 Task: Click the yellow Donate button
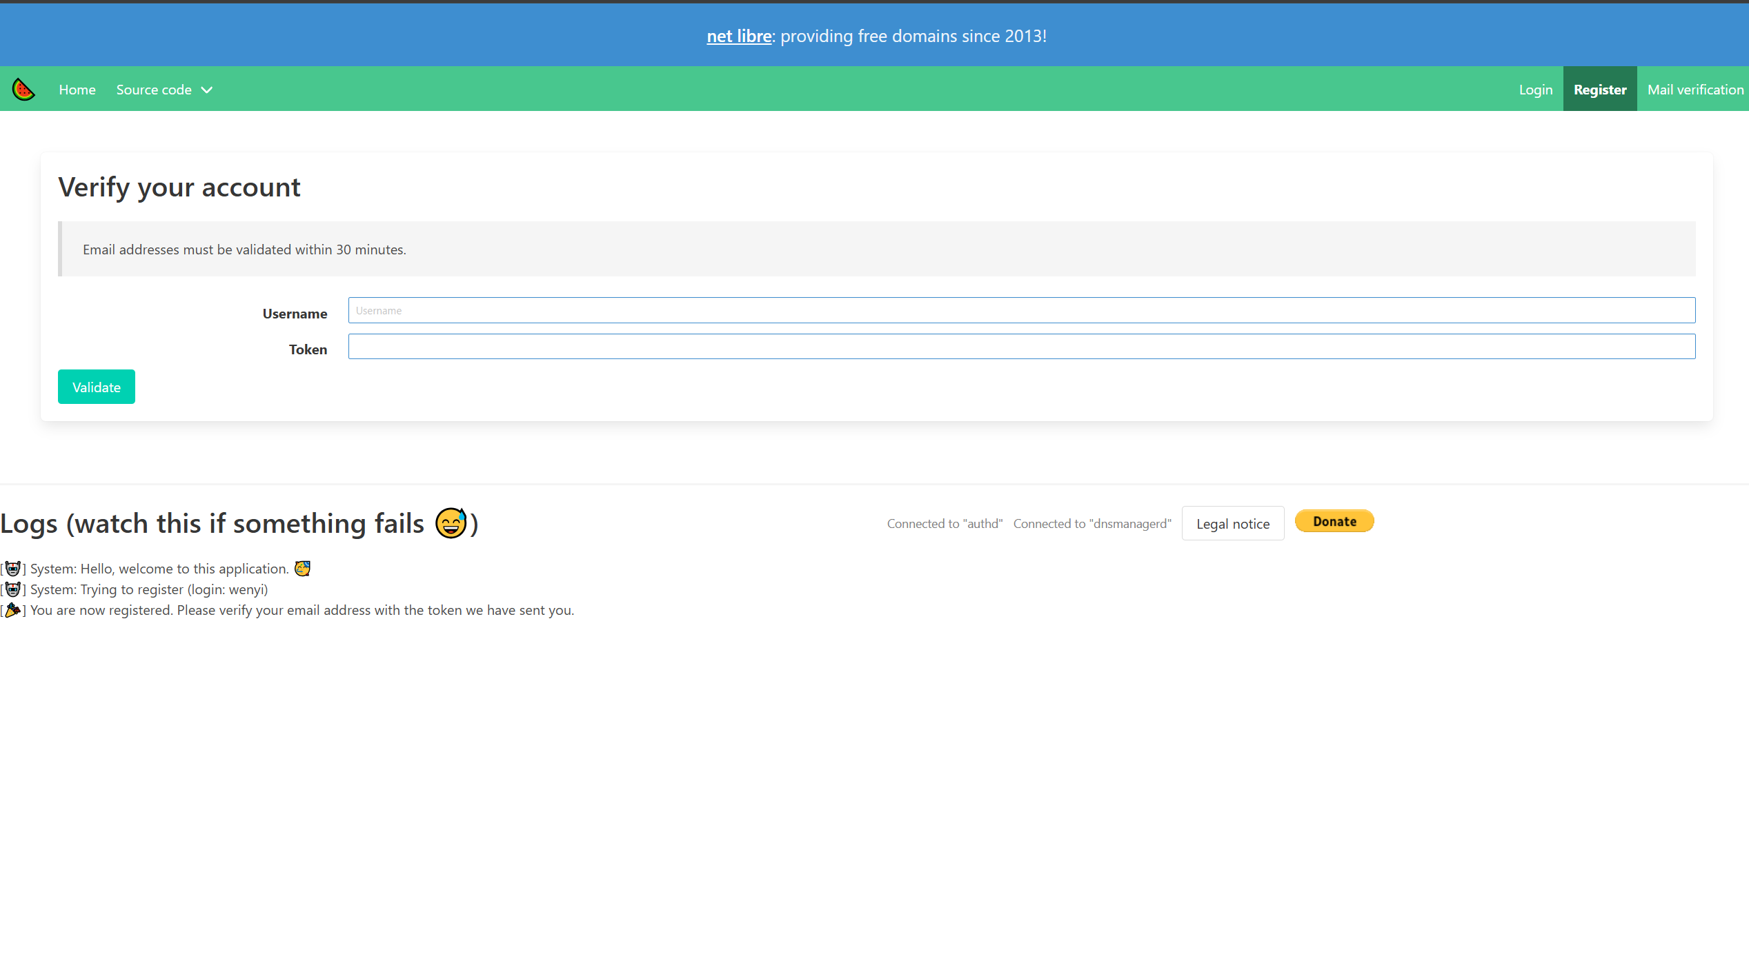1334,521
